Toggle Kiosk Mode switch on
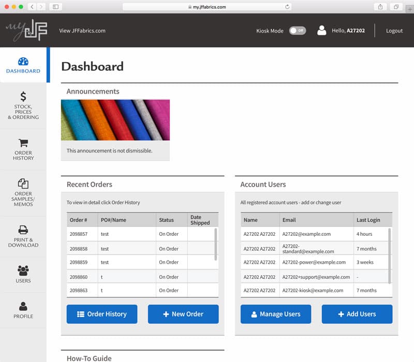The height and width of the screenshot is (362, 414). [297, 31]
